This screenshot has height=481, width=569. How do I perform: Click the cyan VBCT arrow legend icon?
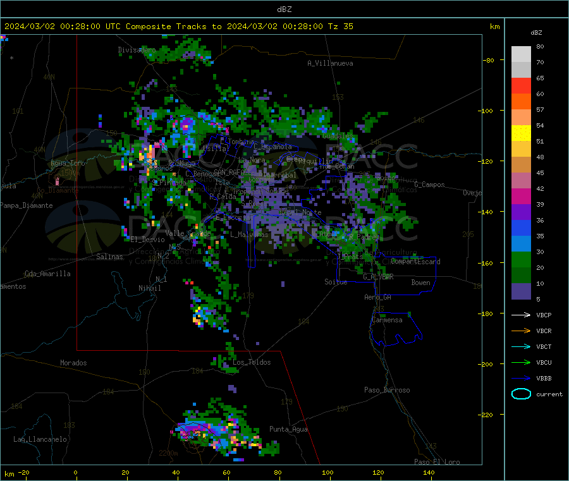click(x=521, y=346)
